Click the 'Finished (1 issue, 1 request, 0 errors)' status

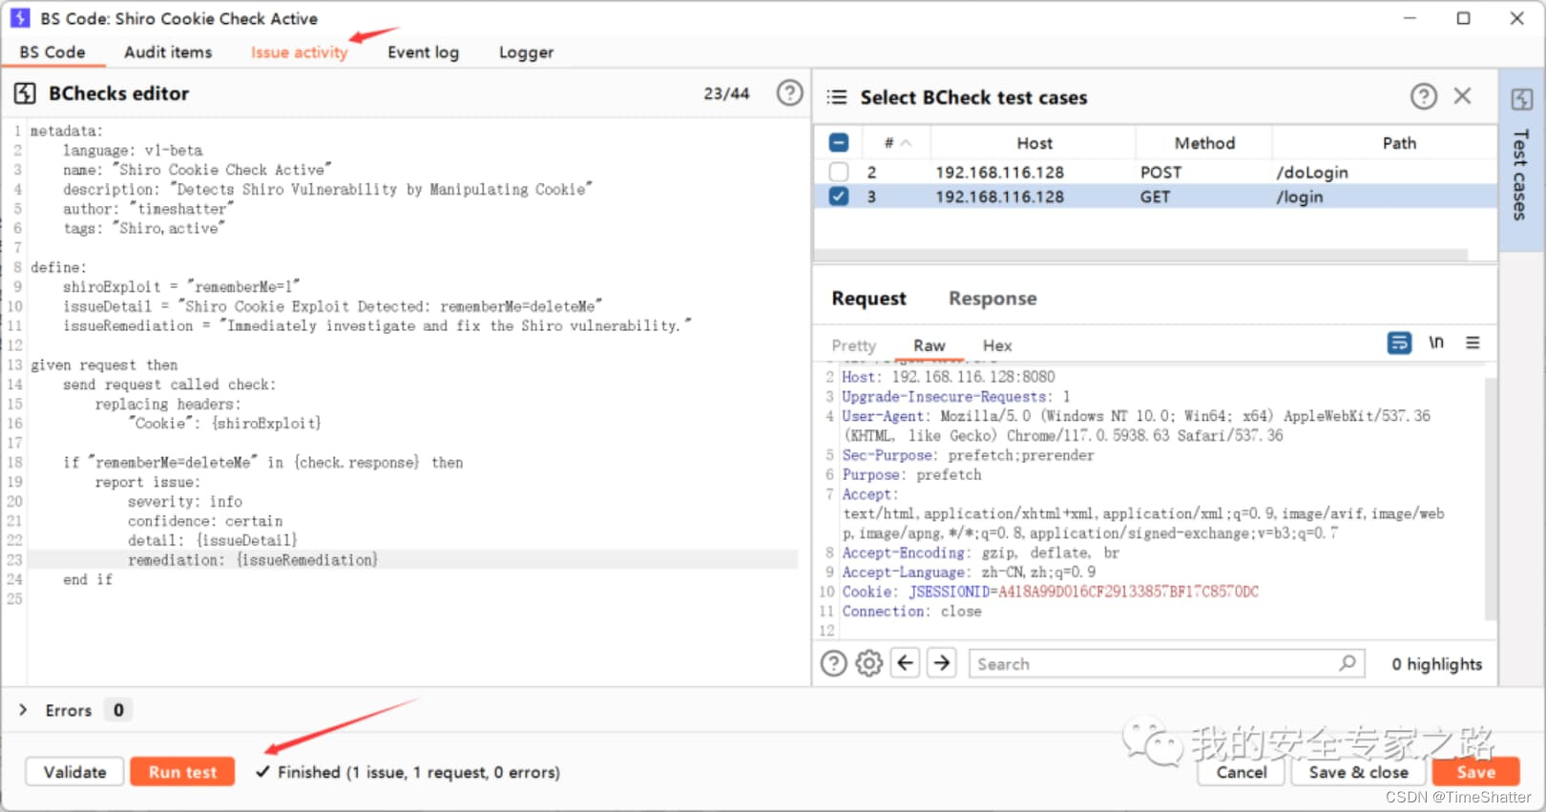pos(418,772)
